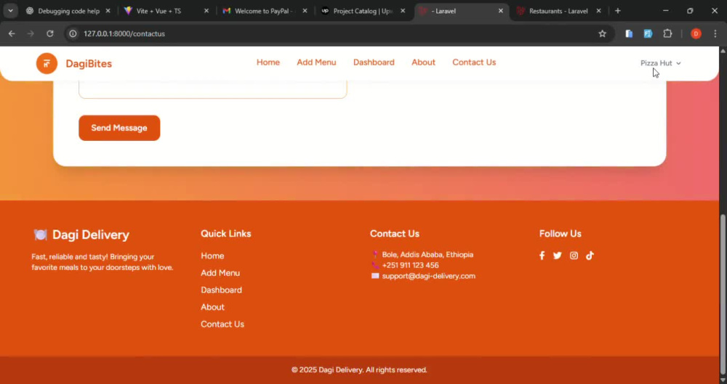Reload the page
The image size is (727, 384).
tap(50, 33)
